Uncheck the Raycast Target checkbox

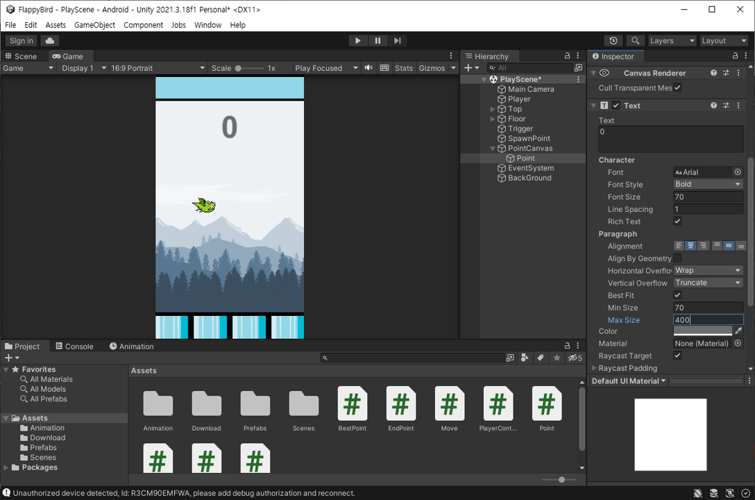677,356
